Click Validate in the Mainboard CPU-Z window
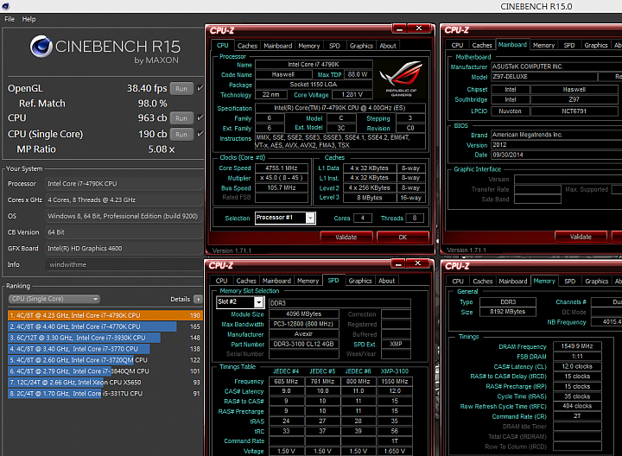622x456 pixels. [581, 237]
